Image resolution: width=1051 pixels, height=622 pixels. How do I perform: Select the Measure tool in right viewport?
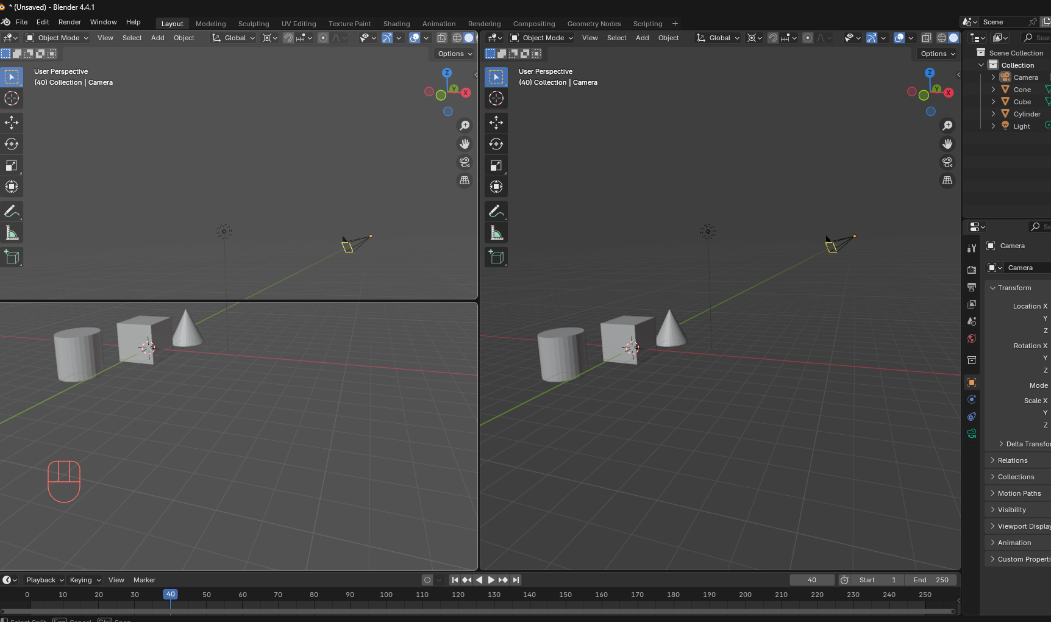pyautogui.click(x=496, y=232)
